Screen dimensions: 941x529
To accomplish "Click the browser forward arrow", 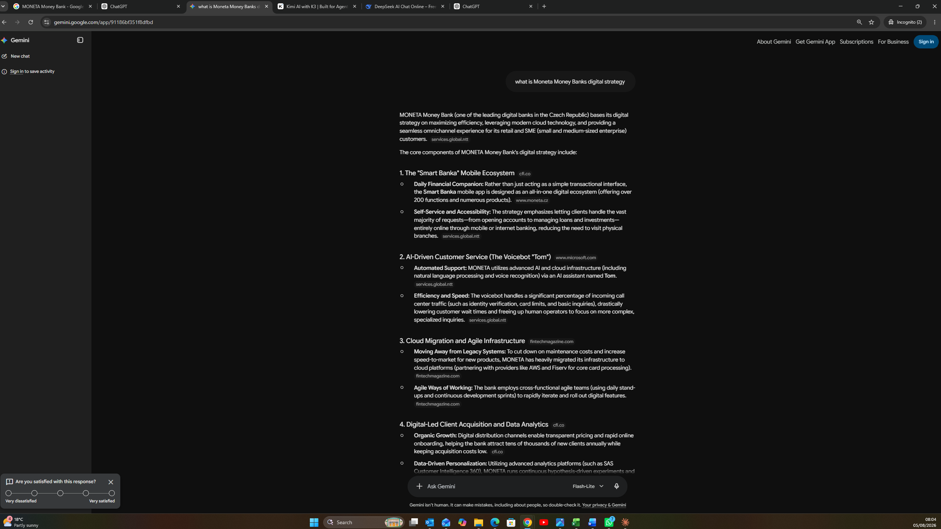I will pyautogui.click(x=17, y=22).
